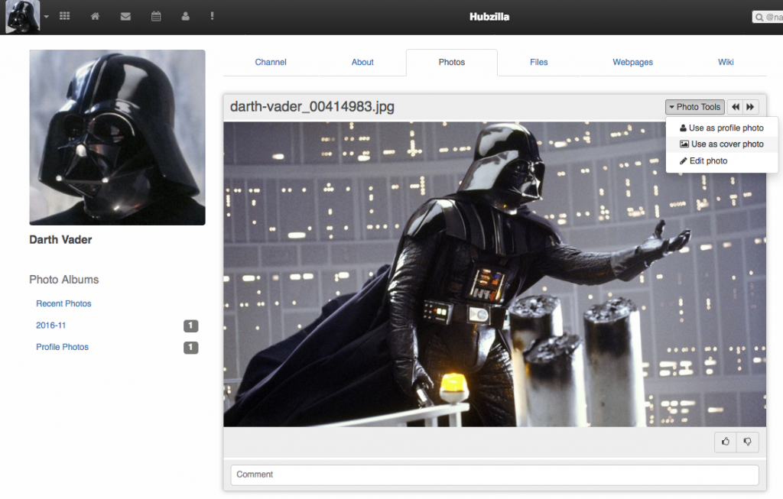The height and width of the screenshot is (499, 783).
Task: Choose Use as cover photo
Action: point(721,144)
